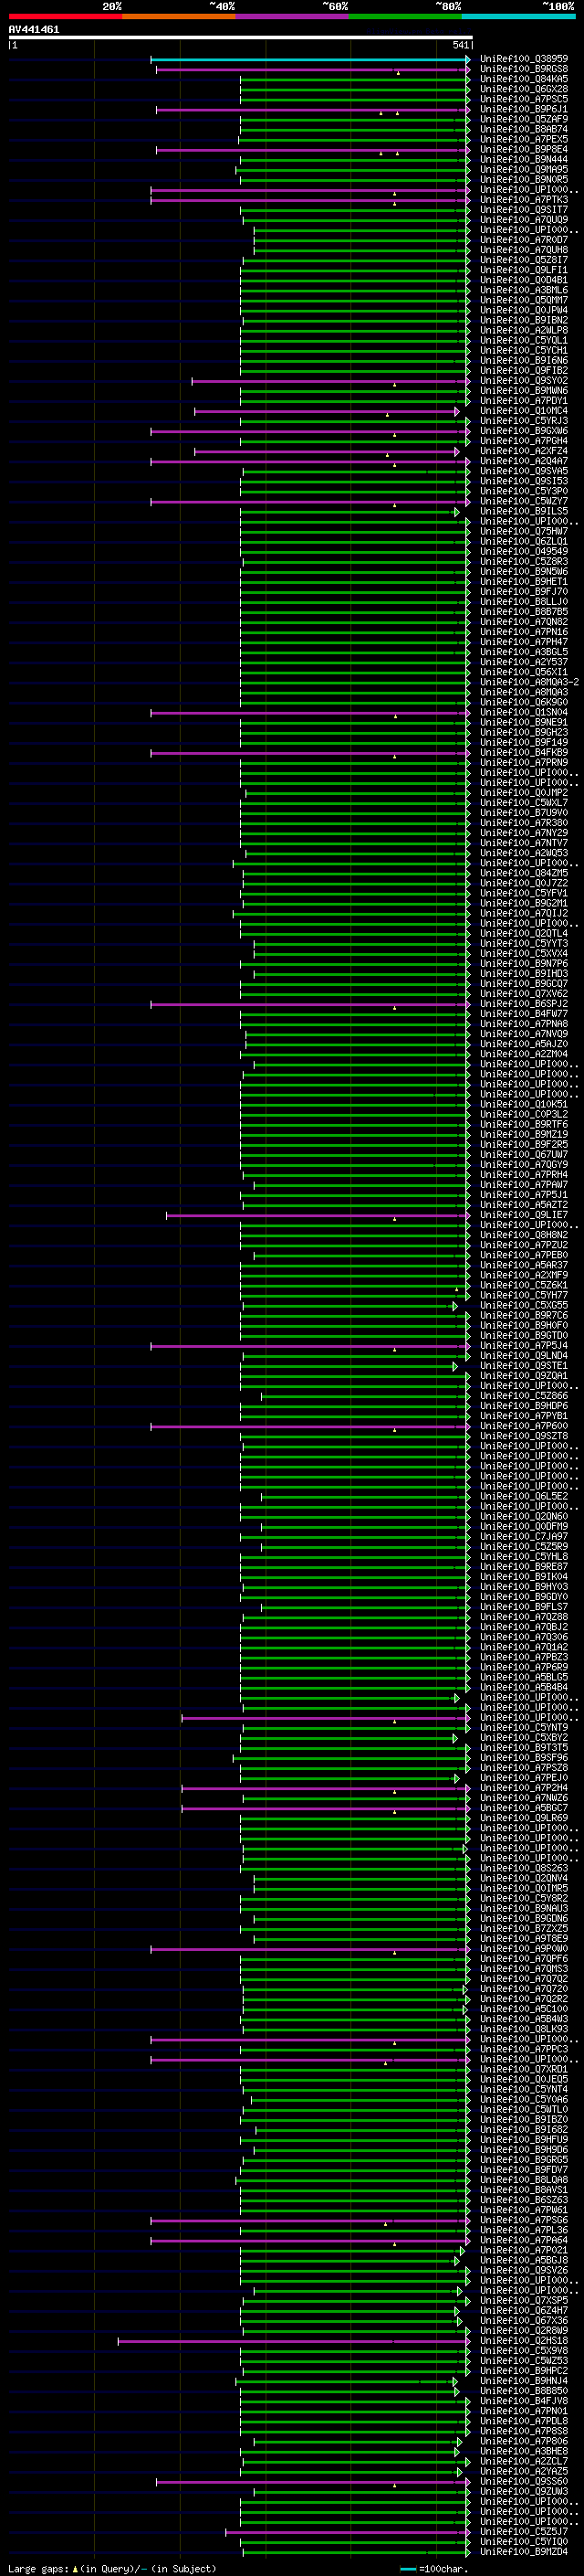Click the 541 end position label

click(x=460, y=45)
